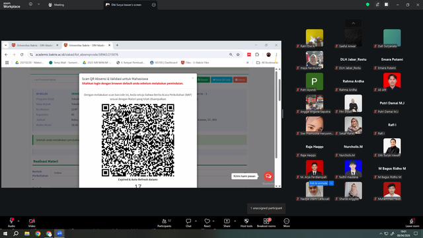Click the Show QR Code button

coord(221,79)
